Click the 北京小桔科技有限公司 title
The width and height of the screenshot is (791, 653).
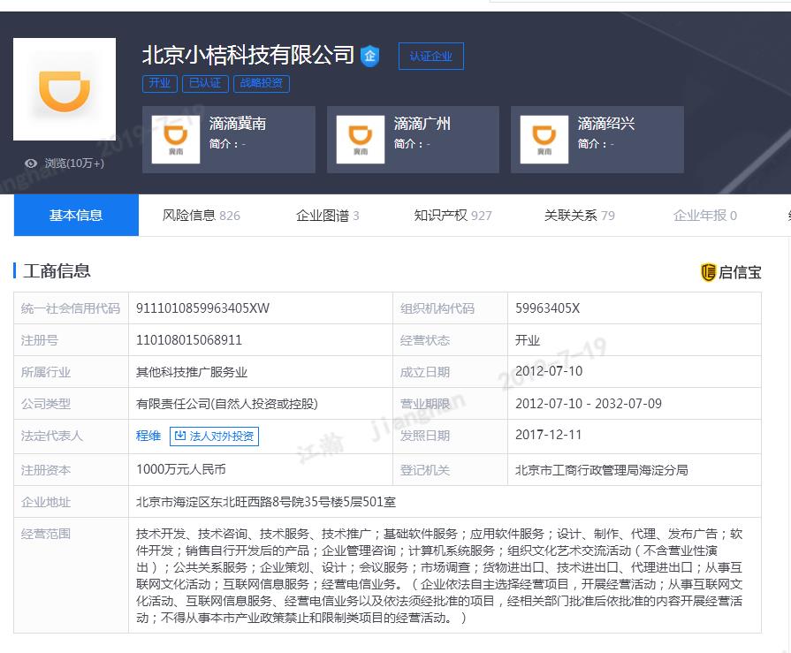tap(248, 55)
